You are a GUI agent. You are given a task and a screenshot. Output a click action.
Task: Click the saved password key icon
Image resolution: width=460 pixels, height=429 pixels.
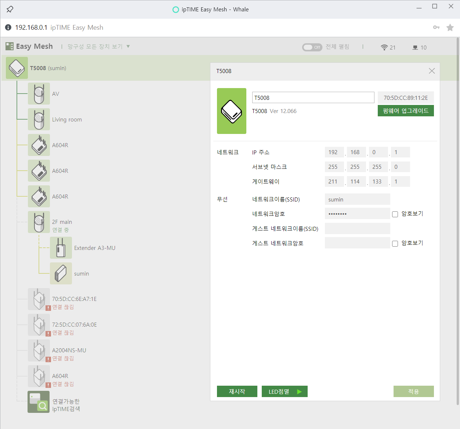tap(436, 28)
